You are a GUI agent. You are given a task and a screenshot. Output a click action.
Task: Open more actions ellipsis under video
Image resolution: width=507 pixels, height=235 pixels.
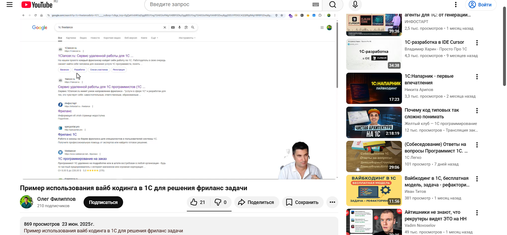[332, 202]
